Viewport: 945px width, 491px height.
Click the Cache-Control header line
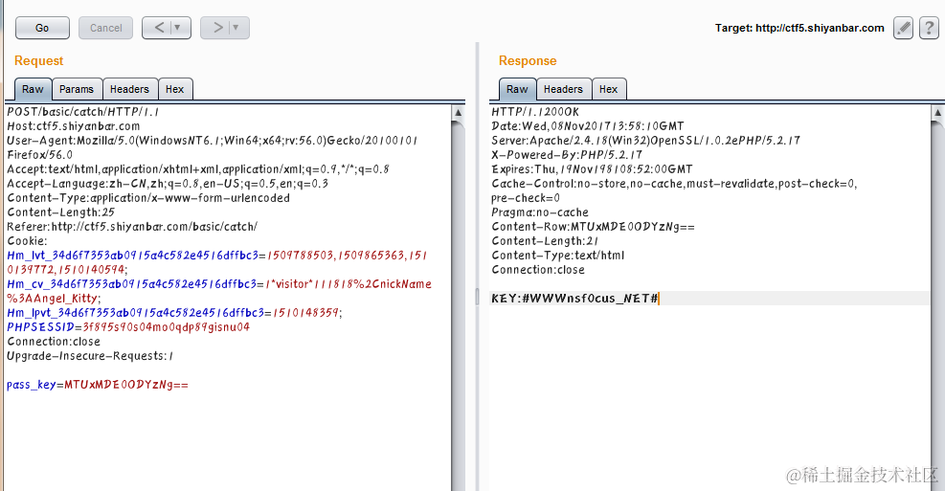(674, 191)
